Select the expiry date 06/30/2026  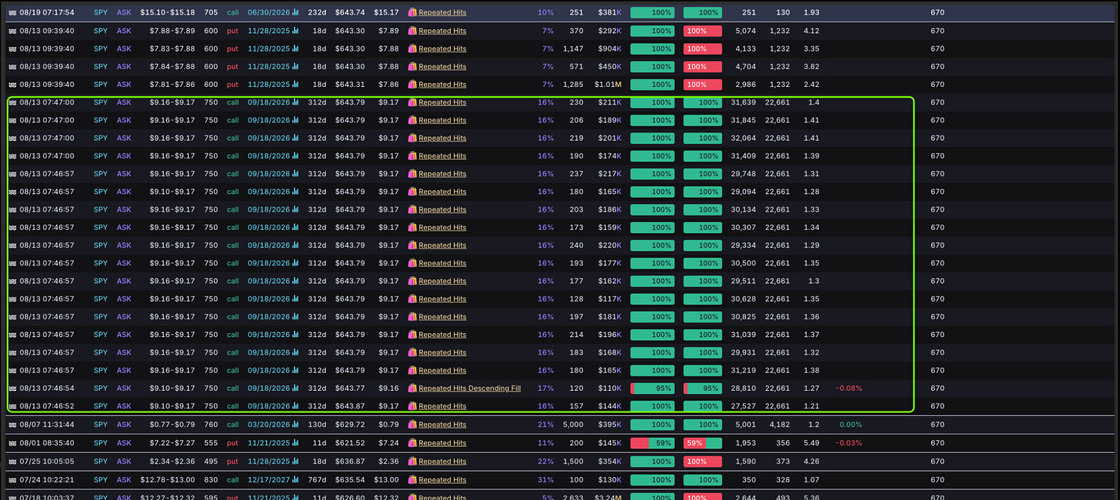[268, 12]
